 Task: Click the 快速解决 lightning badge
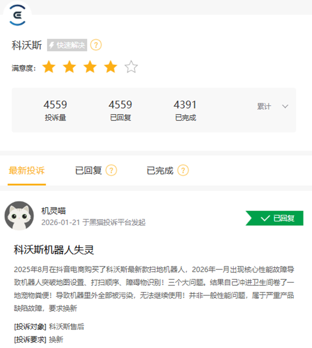[67, 45]
